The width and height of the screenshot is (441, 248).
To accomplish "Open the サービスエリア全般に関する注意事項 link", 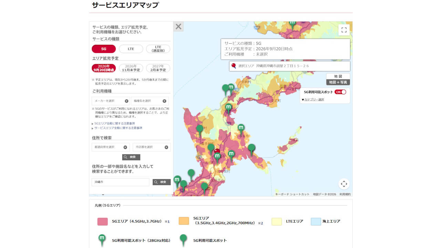I will pyautogui.click(x=118, y=128).
